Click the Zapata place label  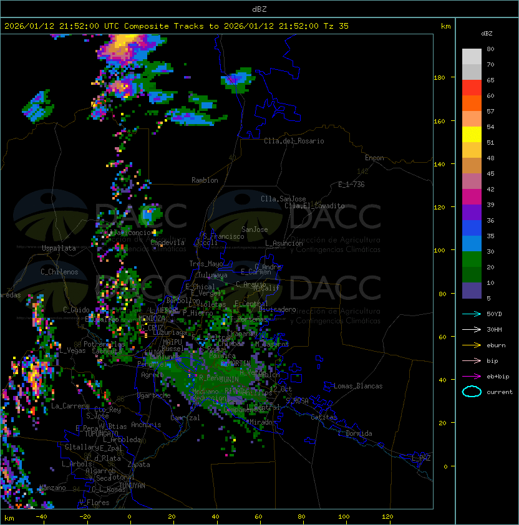coord(138,465)
